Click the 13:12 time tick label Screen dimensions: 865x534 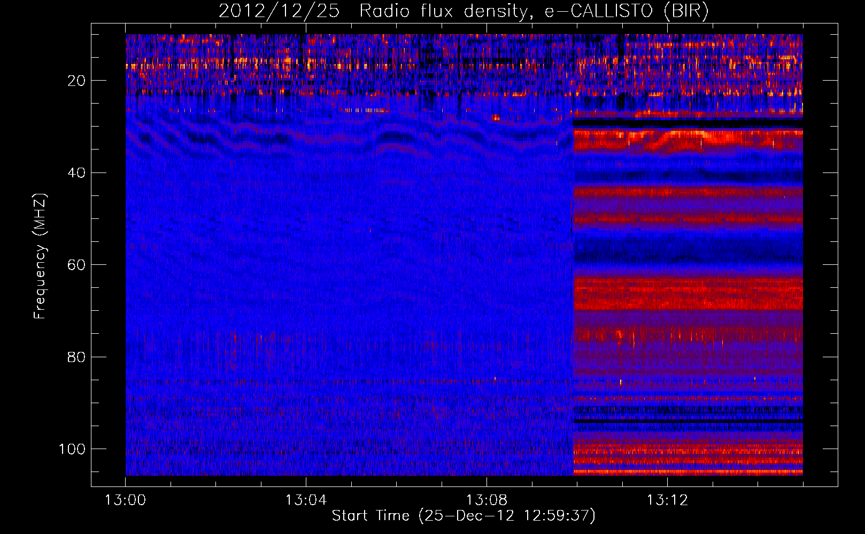pos(667,500)
